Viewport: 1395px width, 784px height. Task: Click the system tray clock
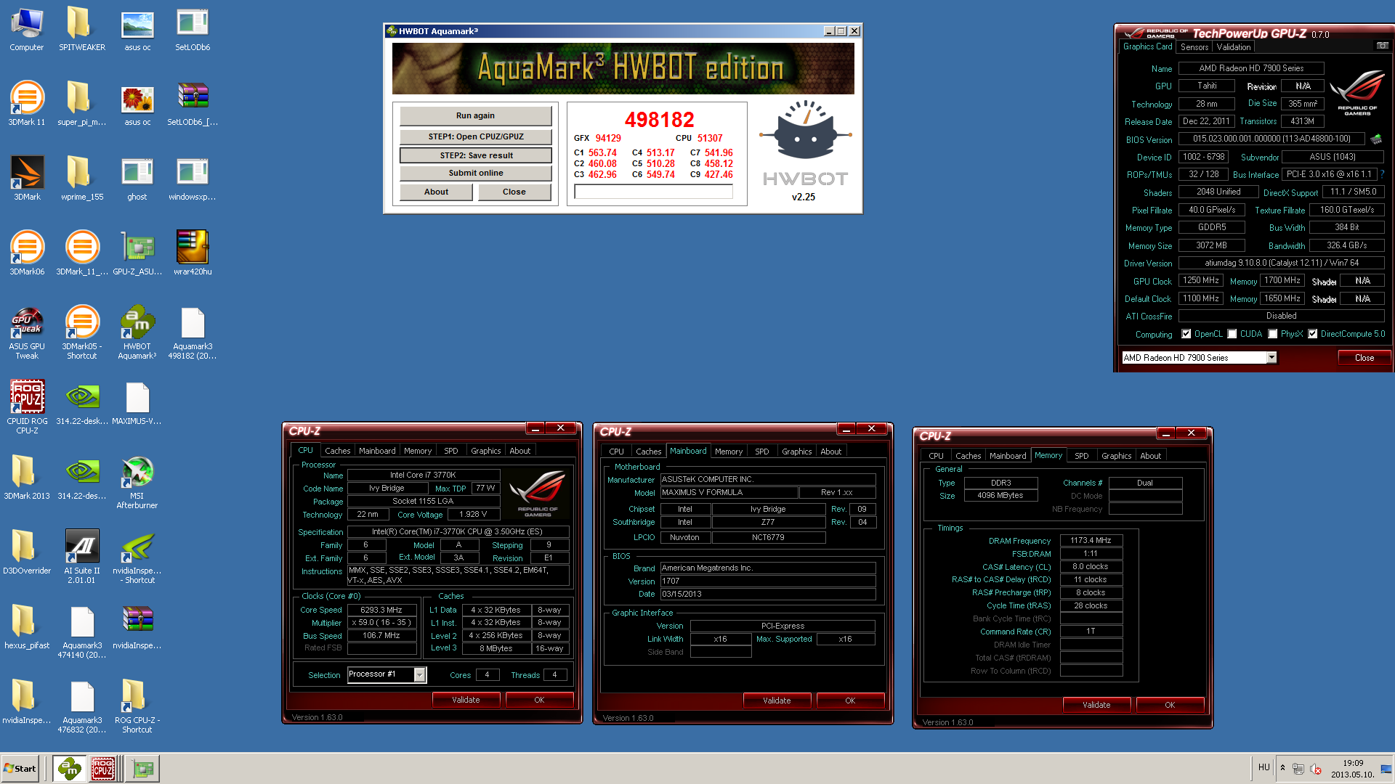(x=1353, y=769)
